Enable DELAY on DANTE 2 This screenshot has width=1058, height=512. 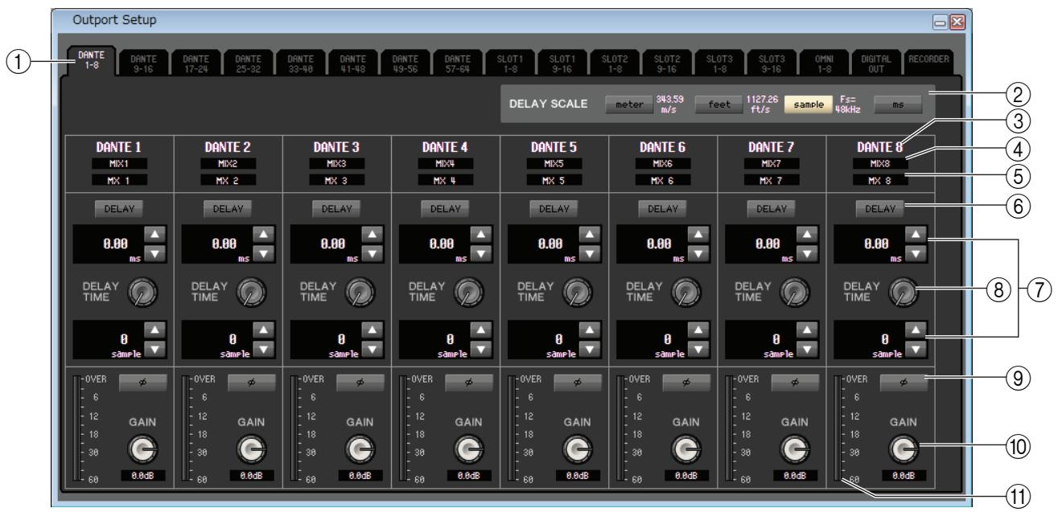click(x=228, y=208)
